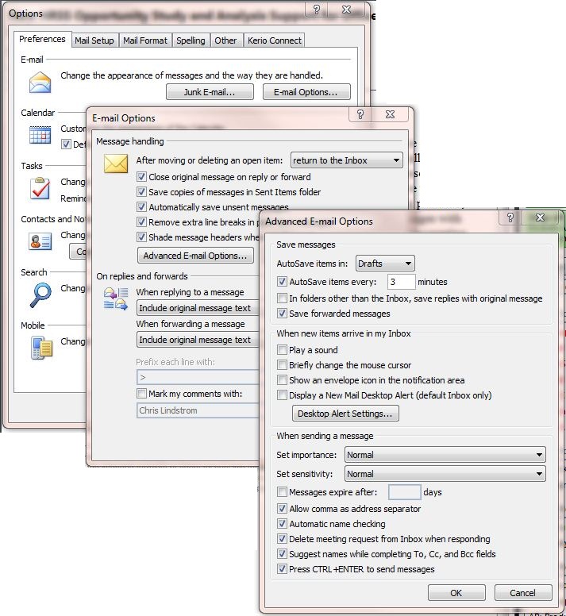The image size is (566, 616).
Task: Confirm with OK in Advanced E-mail Options
Action: (456, 593)
